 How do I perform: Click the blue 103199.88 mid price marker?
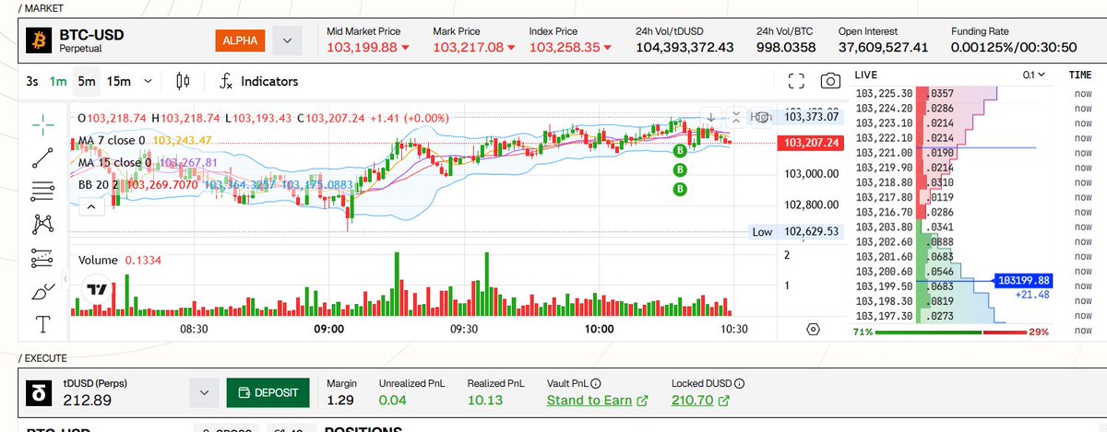[x=1025, y=280]
